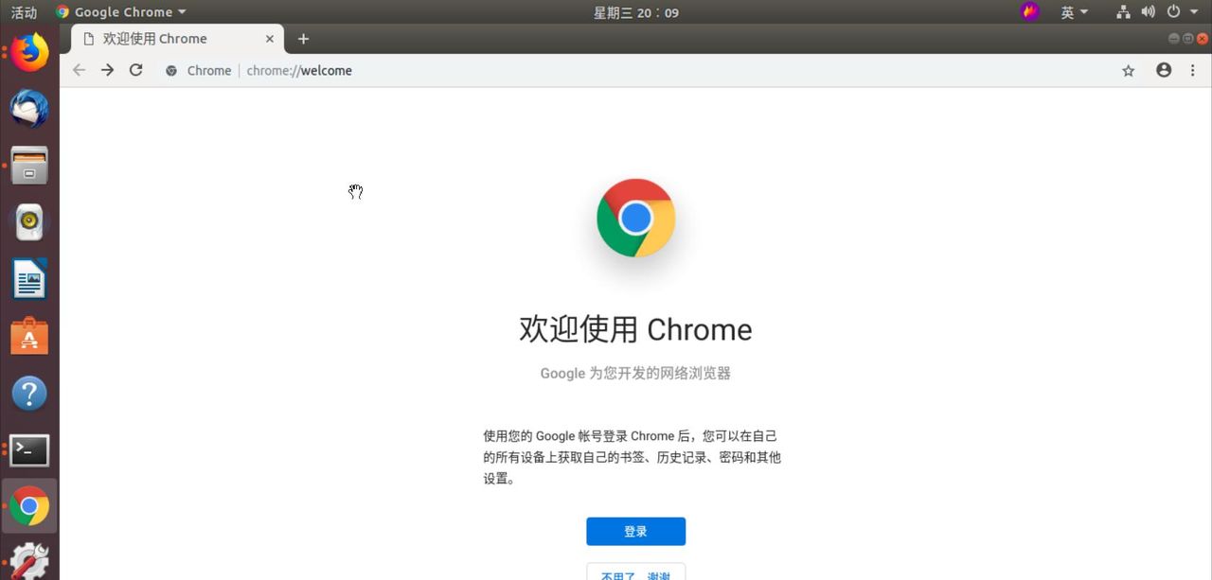
Task: Click 活动 in the top bar
Action: (x=23, y=12)
